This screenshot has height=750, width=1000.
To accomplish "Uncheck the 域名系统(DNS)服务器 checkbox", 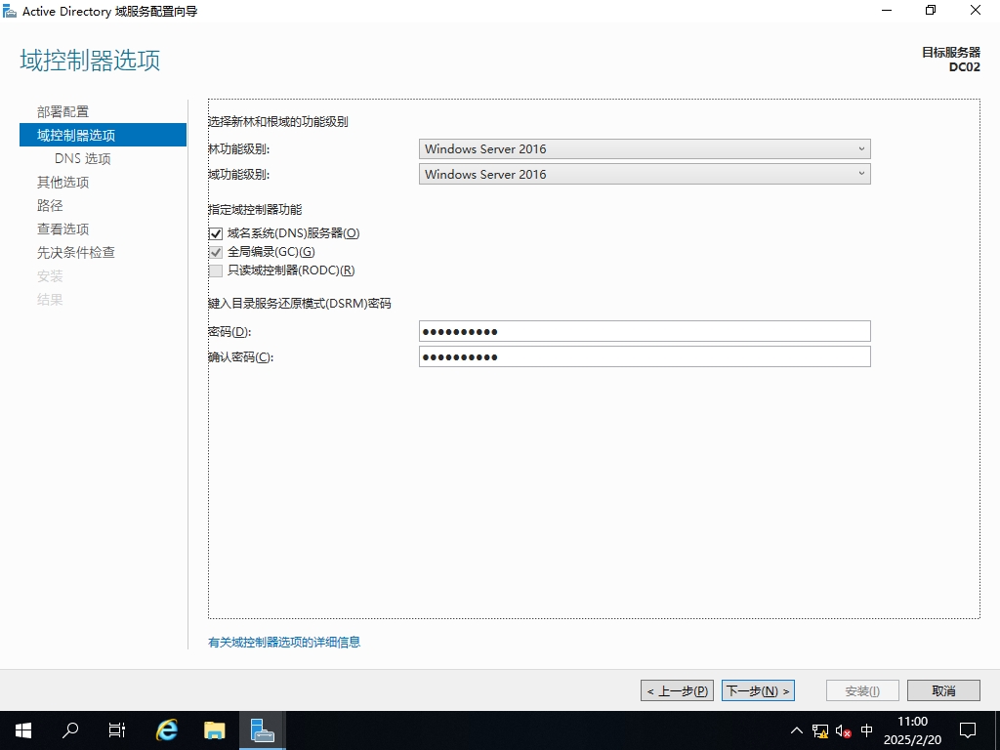I will pos(216,233).
